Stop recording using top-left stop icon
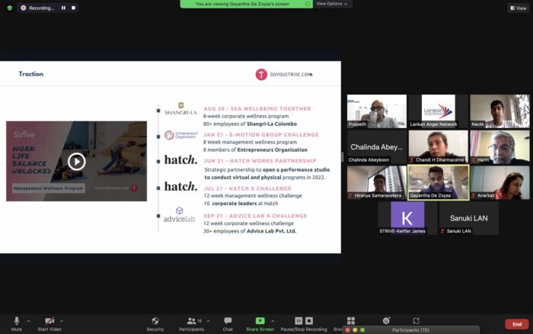 coord(74,8)
